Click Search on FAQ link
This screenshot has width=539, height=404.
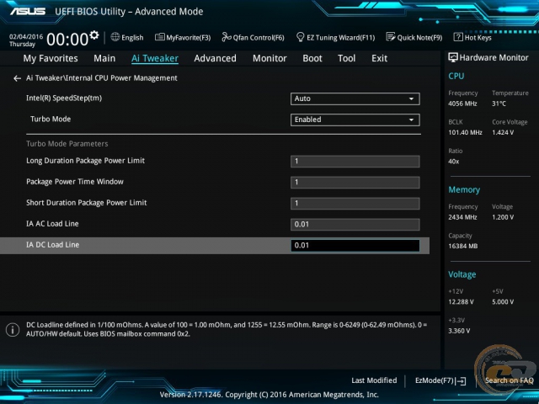(509, 380)
